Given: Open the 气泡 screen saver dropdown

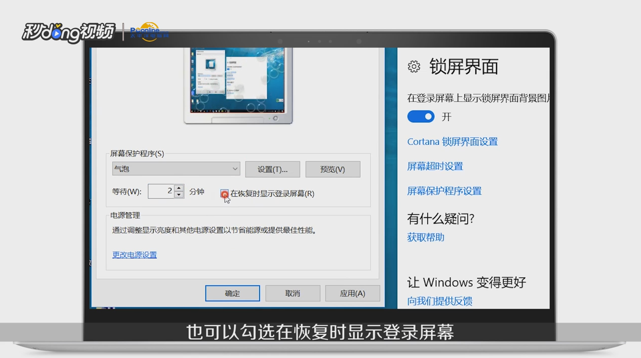Looking at the screenshot, I should coord(176,169).
